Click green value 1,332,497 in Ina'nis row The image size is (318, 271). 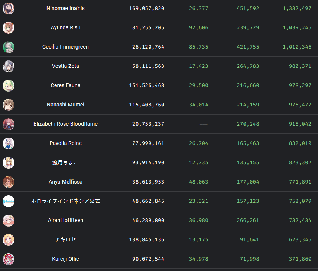(x=297, y=9)
